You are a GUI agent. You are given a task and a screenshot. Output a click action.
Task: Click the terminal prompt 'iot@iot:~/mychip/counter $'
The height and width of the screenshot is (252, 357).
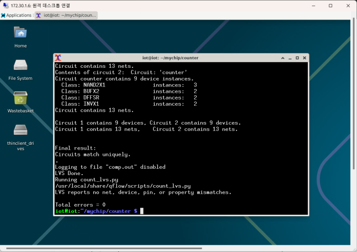96,211
